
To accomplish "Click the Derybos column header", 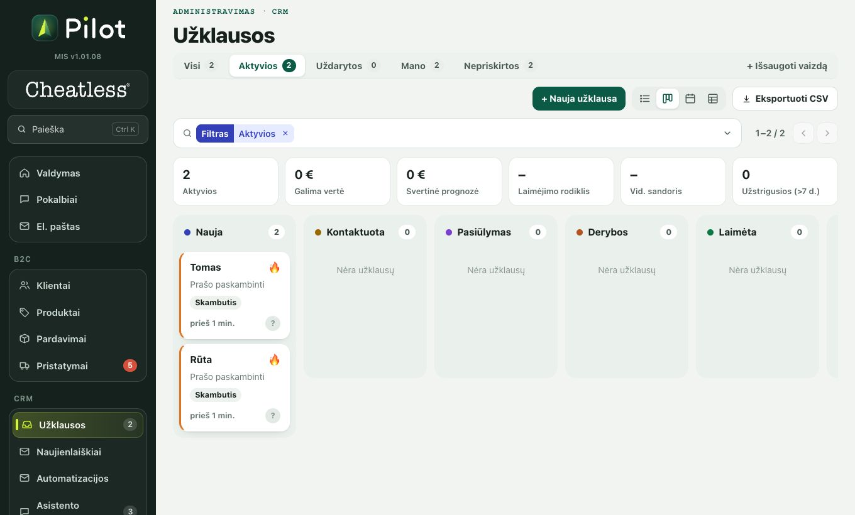I will [x=627, y=232].
